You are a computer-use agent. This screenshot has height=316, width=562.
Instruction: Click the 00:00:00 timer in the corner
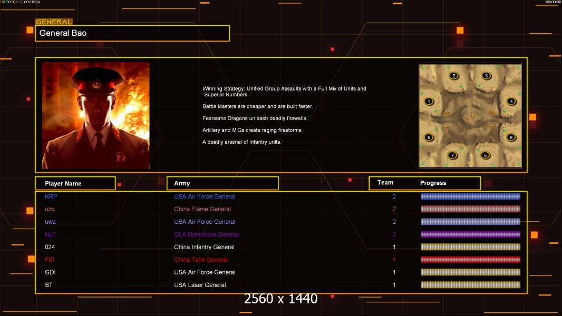pyautogui.click(x=554, y=2)
